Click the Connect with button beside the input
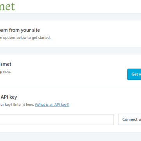This screenshot has width=141, height=141. click(x=130, y=119)
